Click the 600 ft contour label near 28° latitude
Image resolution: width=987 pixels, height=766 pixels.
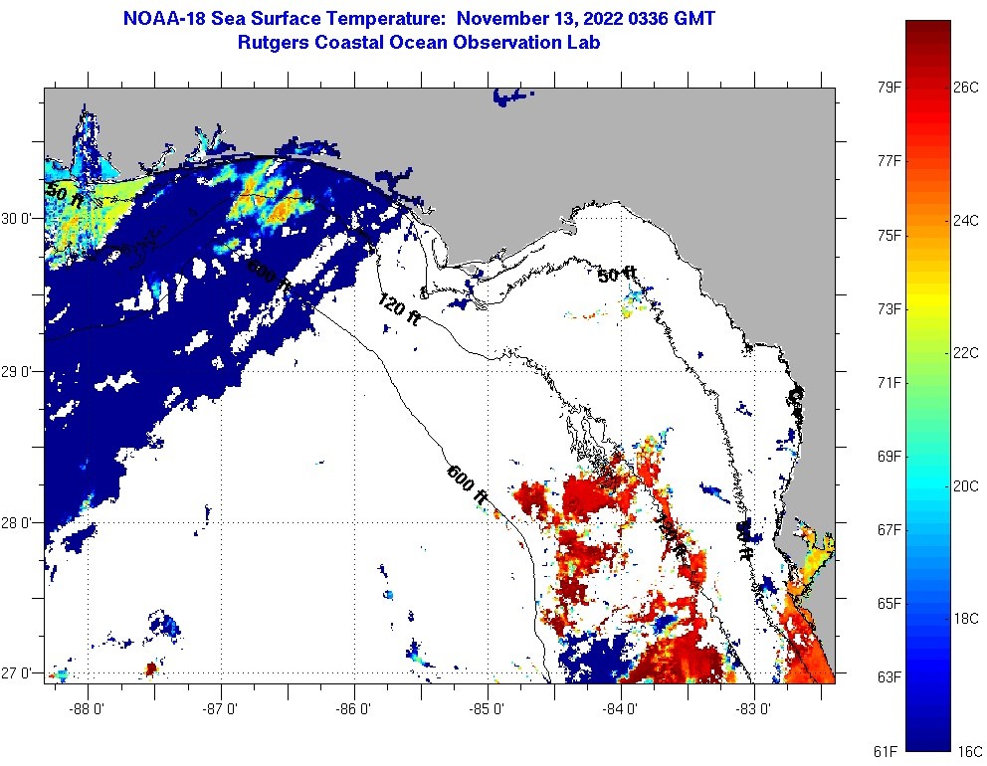click(x=467, y=484)
